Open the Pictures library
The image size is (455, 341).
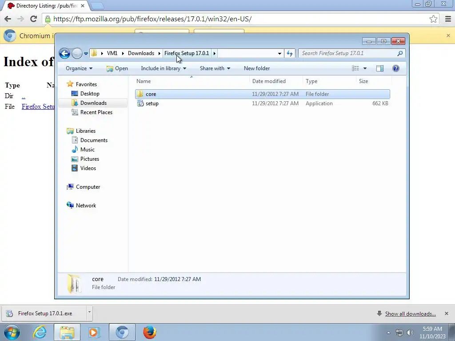[x=90, y=159]
